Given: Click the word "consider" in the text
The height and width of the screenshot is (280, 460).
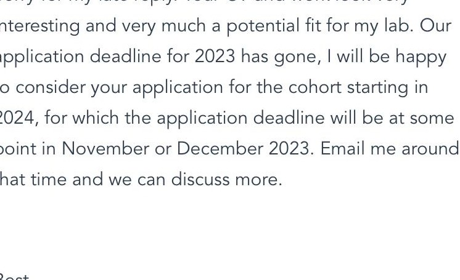Looking at the screenshot, I should click(50, 87).
